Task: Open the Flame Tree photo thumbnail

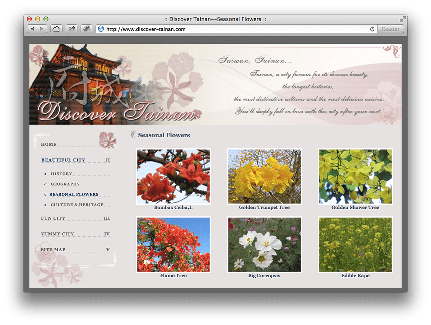Action: tap(173, 245)
